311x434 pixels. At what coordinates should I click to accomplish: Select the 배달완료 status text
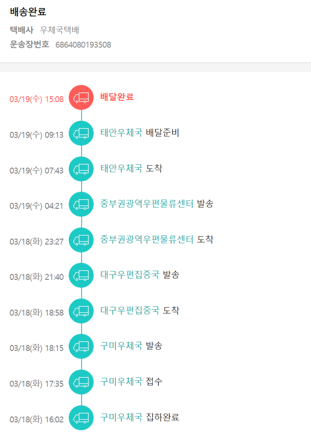point(117,97)
